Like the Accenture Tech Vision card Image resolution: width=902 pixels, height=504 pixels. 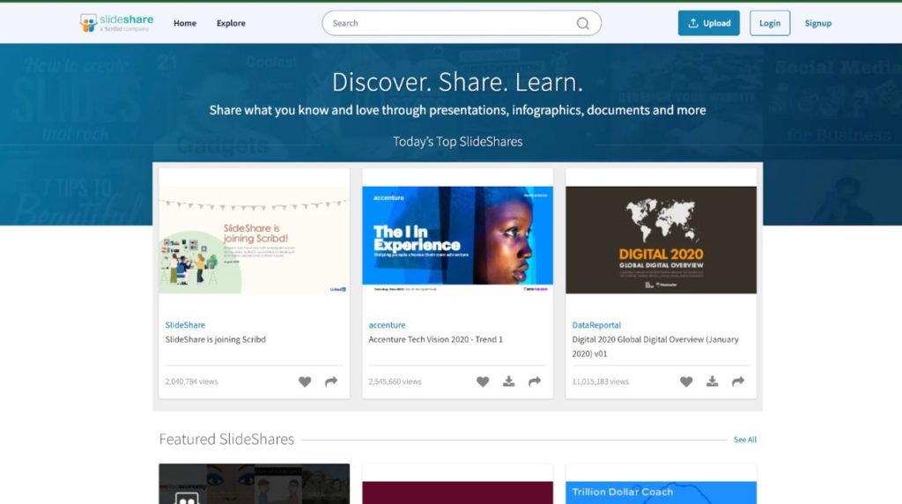click(x=483, y=382)
